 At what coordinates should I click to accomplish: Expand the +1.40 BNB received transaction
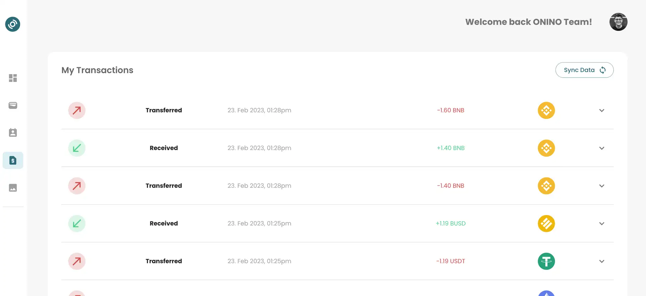[x=602, y=148]
